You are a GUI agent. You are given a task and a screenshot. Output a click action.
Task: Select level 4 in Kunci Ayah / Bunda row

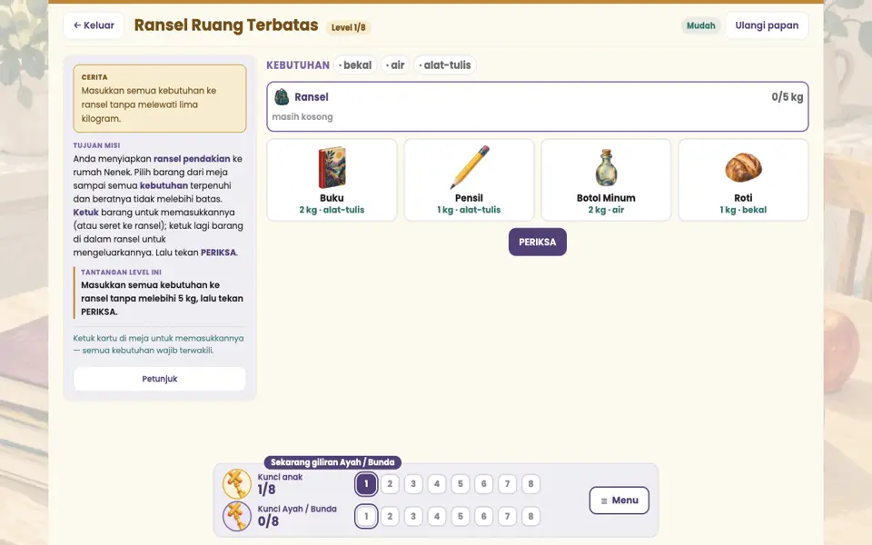(x=437, y=516)
